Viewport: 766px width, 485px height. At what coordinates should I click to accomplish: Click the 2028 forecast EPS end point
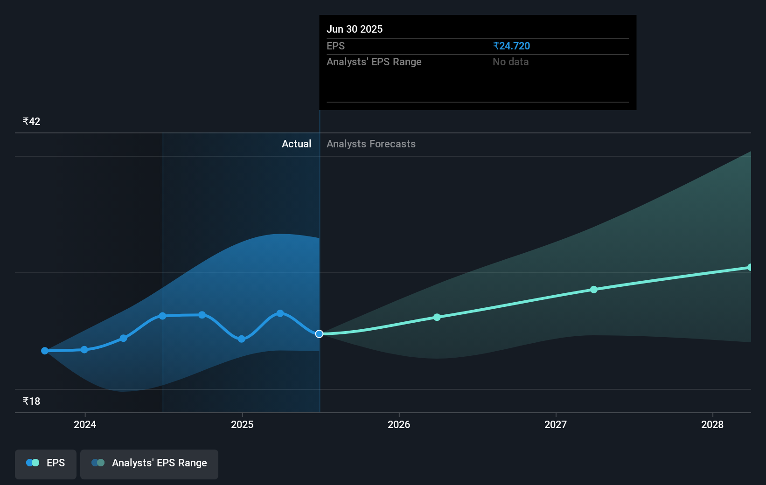point(750,267)
